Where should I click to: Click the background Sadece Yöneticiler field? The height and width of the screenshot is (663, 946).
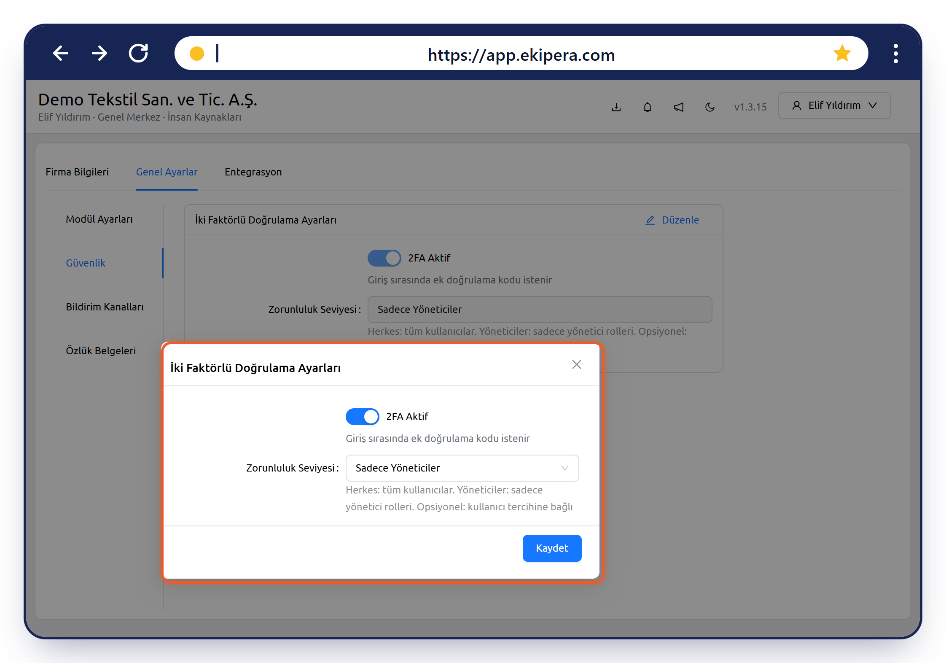540,310
